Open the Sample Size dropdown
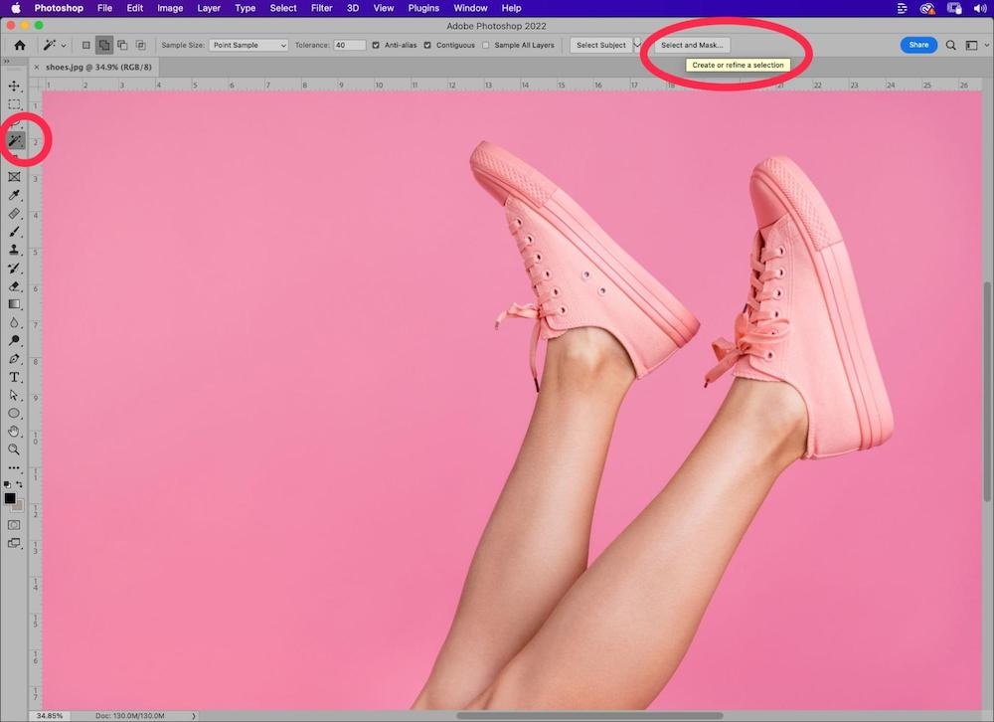 (248, 45)
